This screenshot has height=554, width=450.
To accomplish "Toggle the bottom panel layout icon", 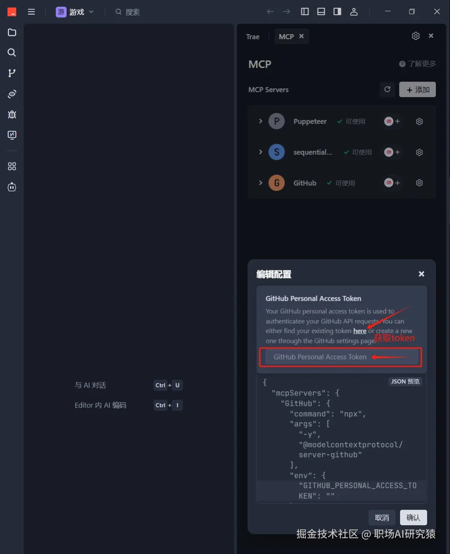I will pos(321,12).
